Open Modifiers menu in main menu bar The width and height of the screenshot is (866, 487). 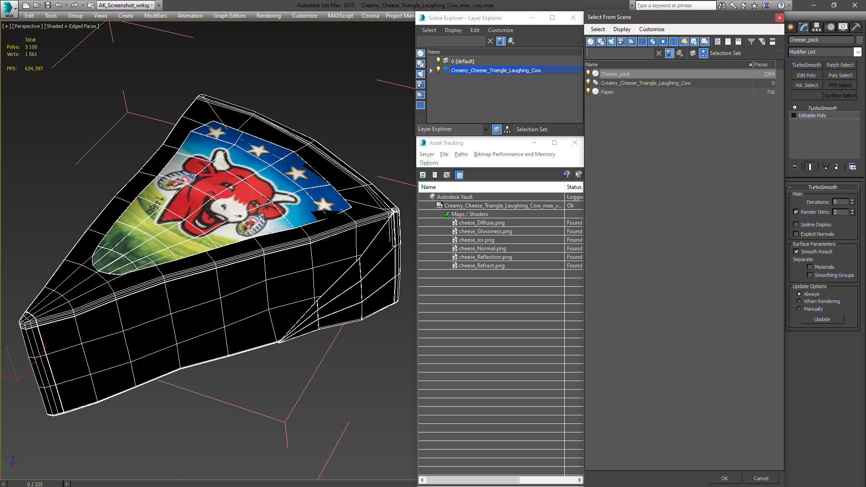155,16
